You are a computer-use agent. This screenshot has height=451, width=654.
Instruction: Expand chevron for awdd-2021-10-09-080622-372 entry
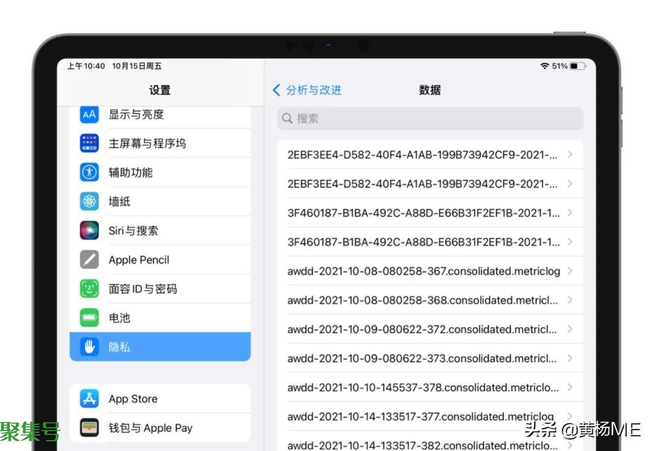point(570,329)
